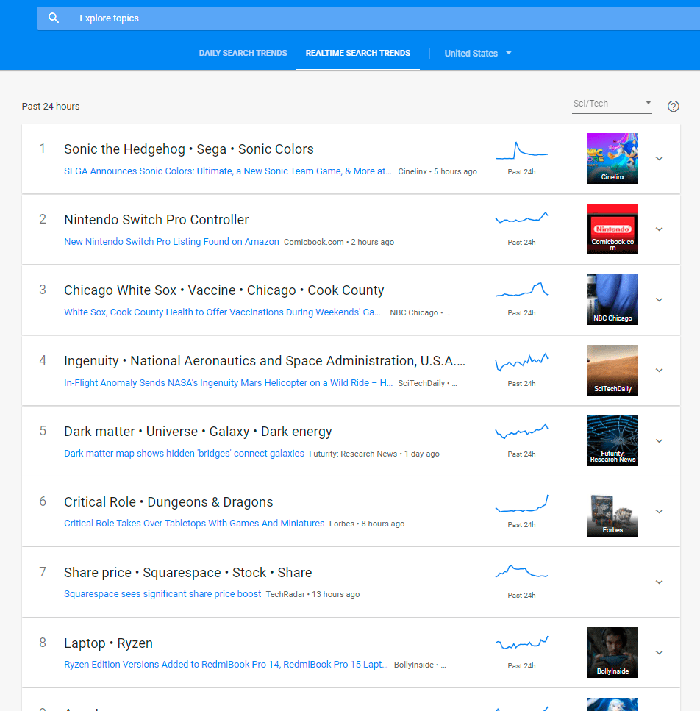Expand the Dark matter trend row
The height and width of the screenshot is (711, 700).
[660, 440]
